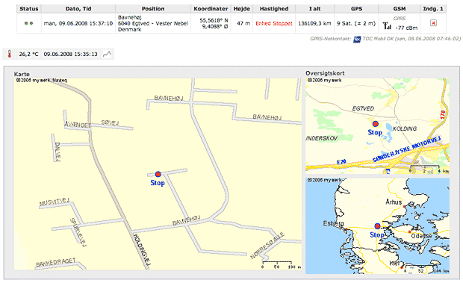Click the Koordinater column header
The height and width of the screenshot is (283, 463).
tap(211, 9)
